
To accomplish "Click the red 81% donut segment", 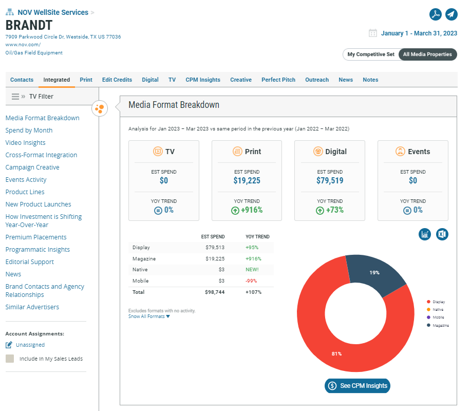I will pos(336,354).
